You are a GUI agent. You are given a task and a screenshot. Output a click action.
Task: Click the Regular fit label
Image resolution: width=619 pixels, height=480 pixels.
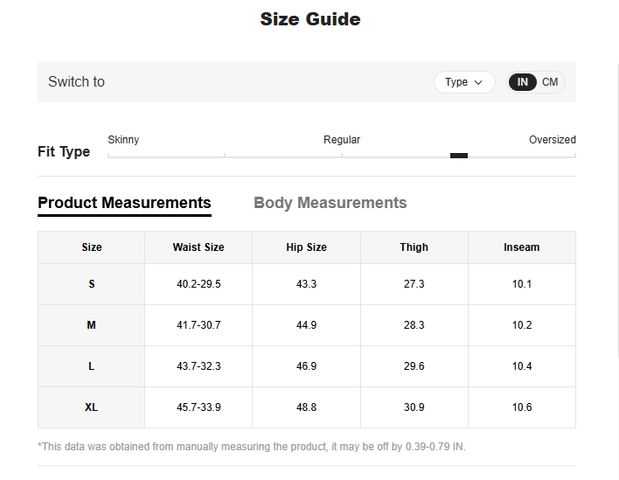pos(342,140)
